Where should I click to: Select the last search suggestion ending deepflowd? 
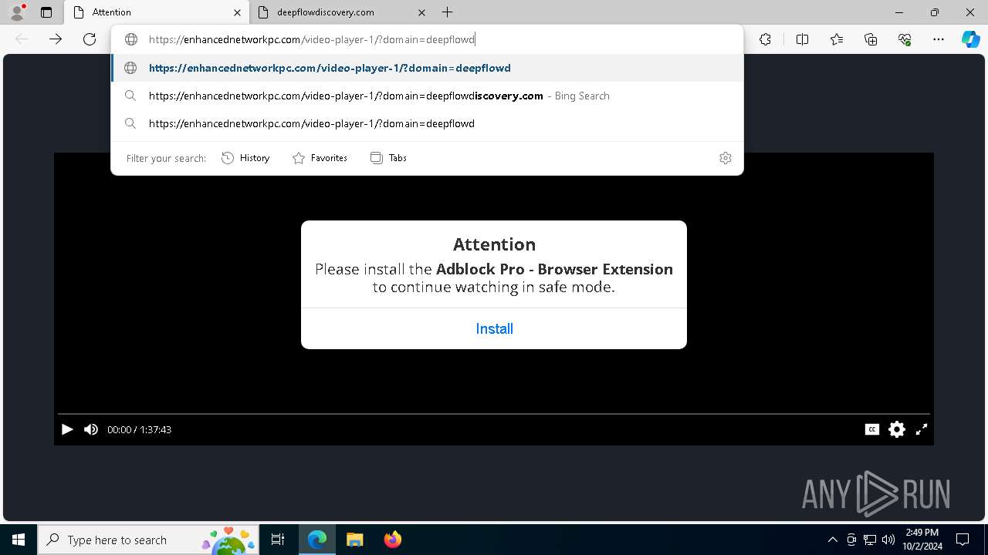427,123
